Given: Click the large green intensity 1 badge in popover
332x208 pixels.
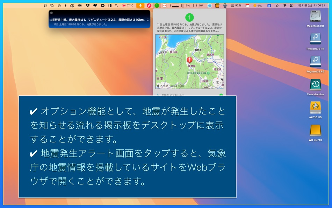Looking at the screenshot, I should pos(189,18).
